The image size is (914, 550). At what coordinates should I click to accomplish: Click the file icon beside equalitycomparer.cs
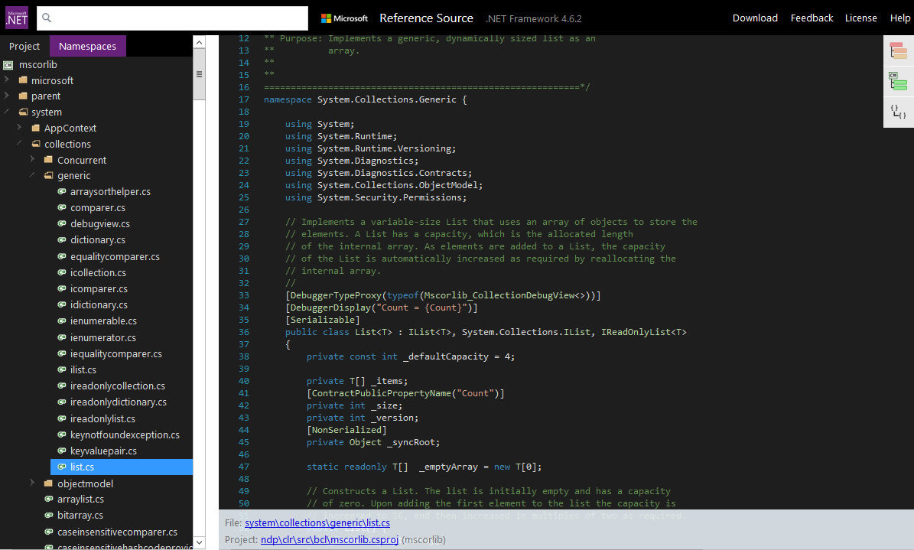coord(62,256)
